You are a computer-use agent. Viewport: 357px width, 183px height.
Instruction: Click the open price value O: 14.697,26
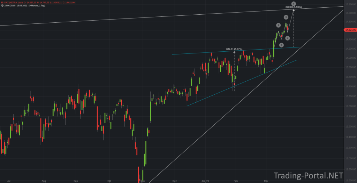[x=30, y=2]
